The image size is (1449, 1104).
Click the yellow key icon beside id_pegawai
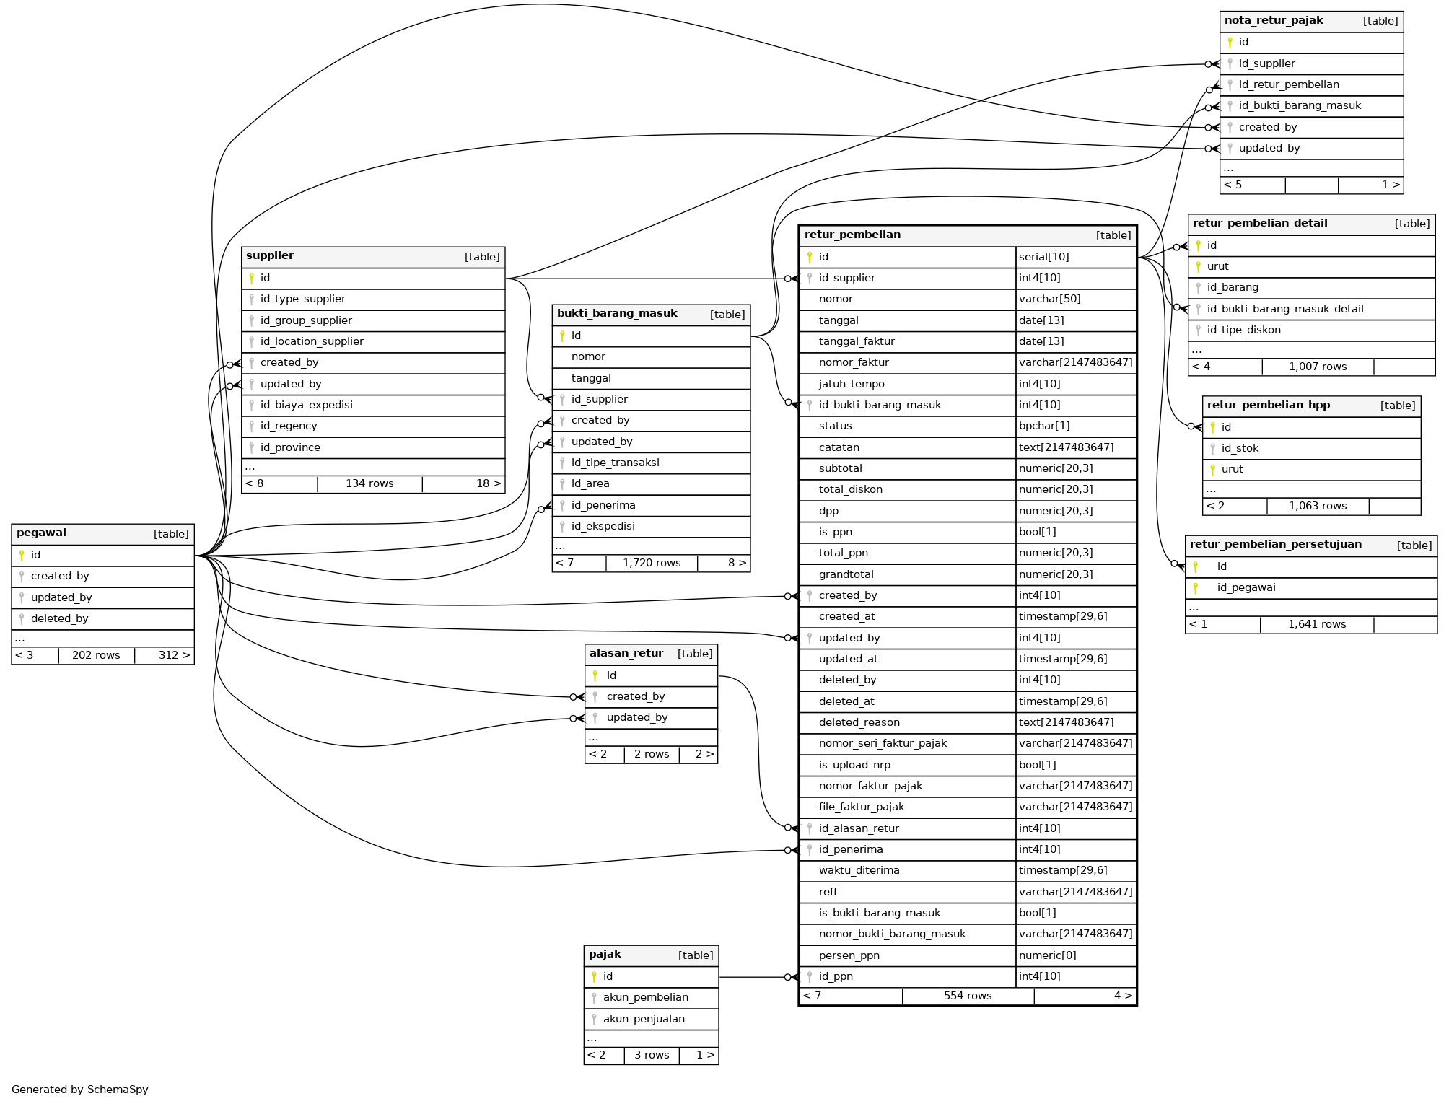pos(1196,587)
